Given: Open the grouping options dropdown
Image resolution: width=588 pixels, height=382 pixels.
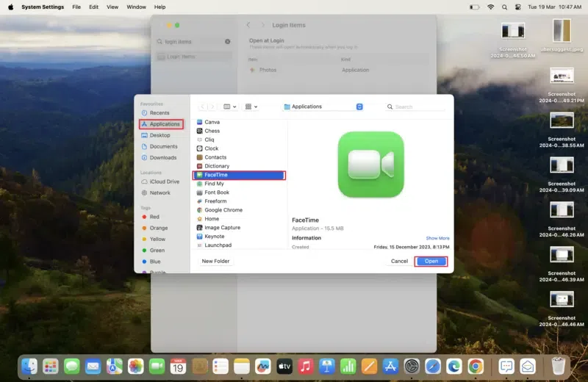Looking at the screenshot, I should coord(251,107).
